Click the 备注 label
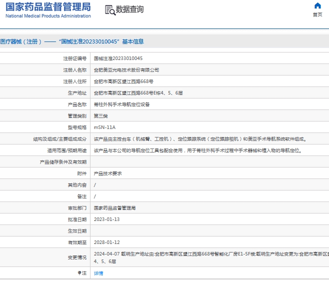This screenshot has height=281, width=329. (x=82, y=196)
